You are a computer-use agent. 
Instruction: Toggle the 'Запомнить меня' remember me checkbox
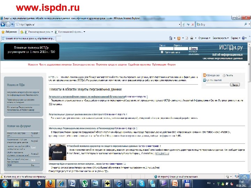coord(162,52)
